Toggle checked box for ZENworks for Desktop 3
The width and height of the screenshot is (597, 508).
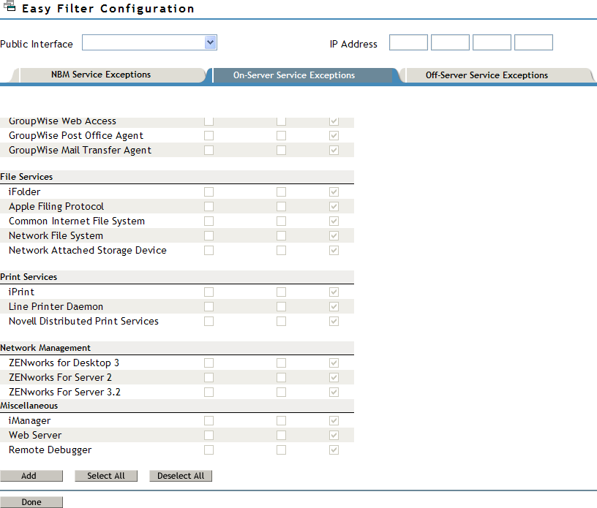334,363
